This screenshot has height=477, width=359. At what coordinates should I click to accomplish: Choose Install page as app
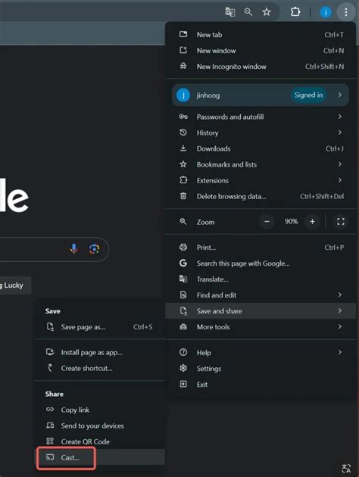tap(99, 352)
